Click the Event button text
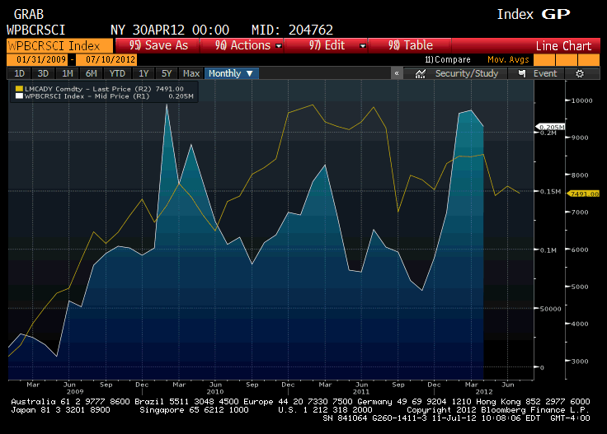 click(x=545, y=73)
